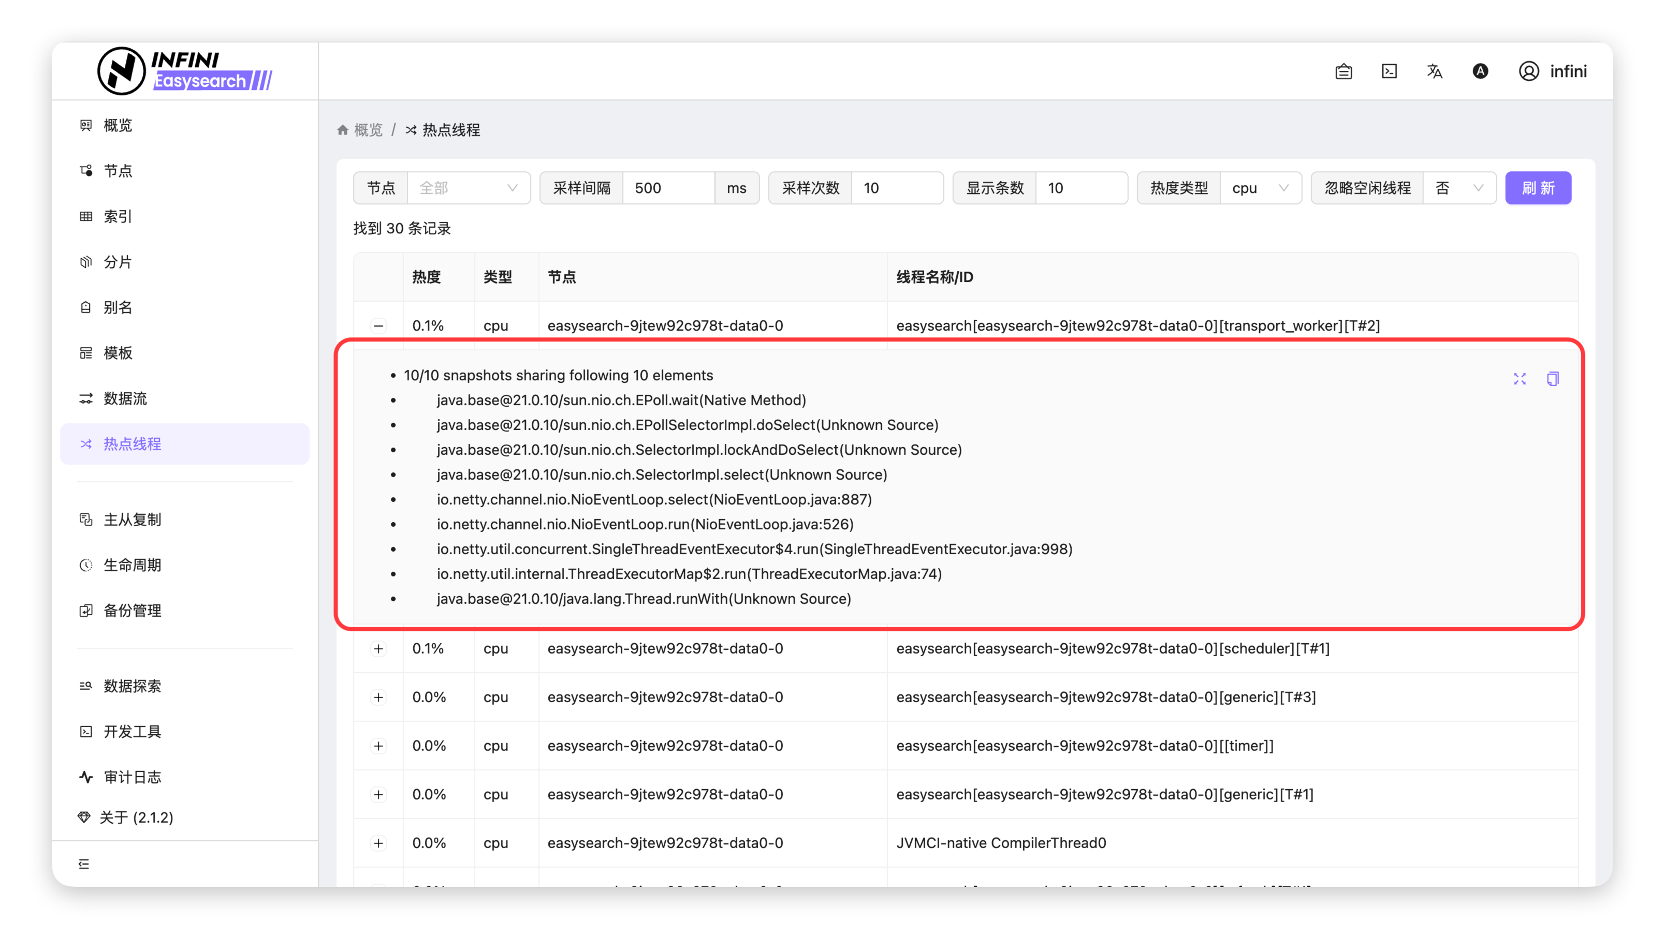Collapse the sidebar with bottom menu-fold icon
The width and height of the screenshot is (1665, 949).
[x=84, y=864]
